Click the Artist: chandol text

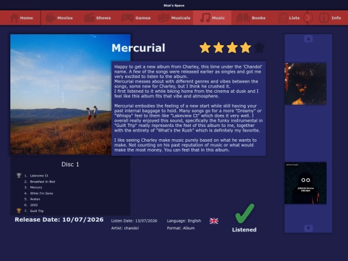pos(125,228)
